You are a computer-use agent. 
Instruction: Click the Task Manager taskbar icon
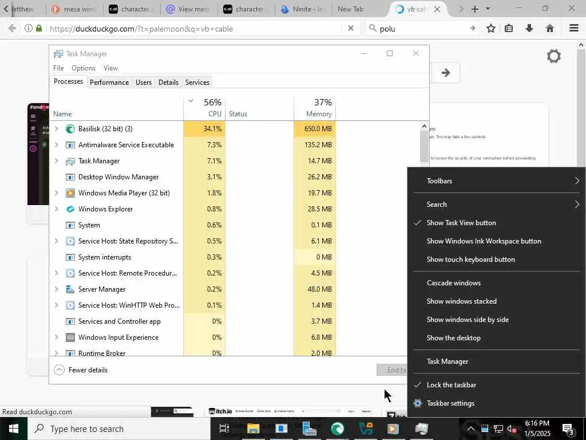[x=421, y=429]
